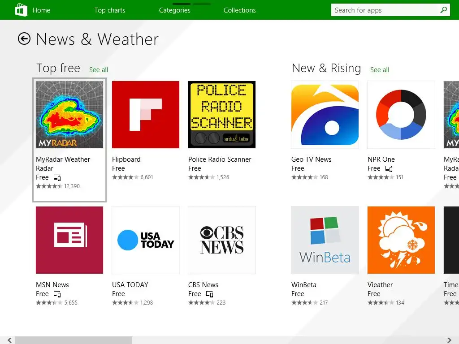Click the right scroll arrow at bottom
This screenshot has width=459, height=344.
click(x=449, y=340)
